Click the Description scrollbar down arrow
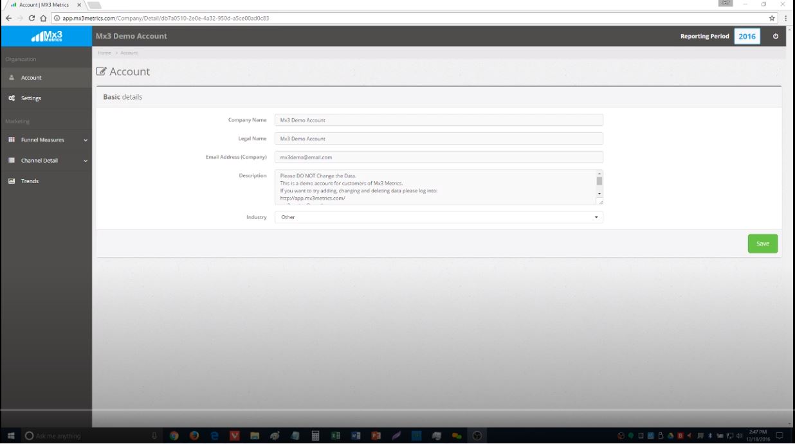 point(599,193)
